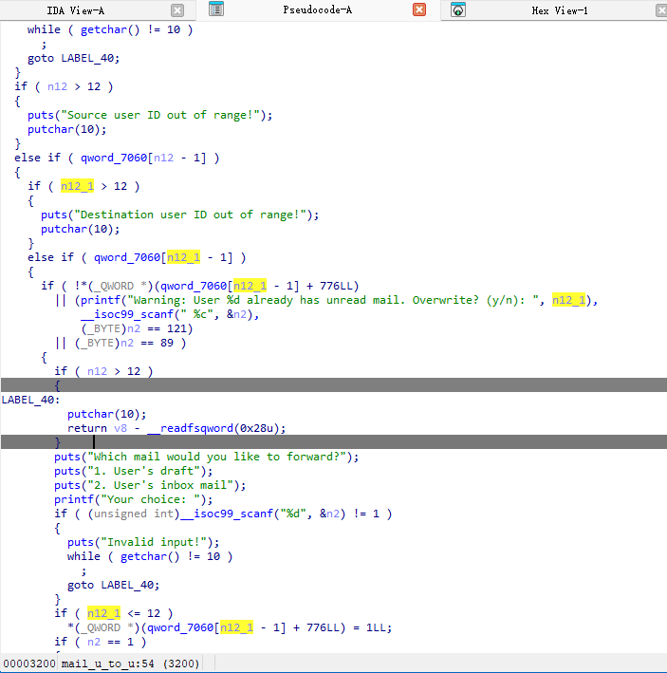Click 'goto LABEL_40;' after Invalid input
The height and width of the screenshot is (673, 667).
[113, 585]
